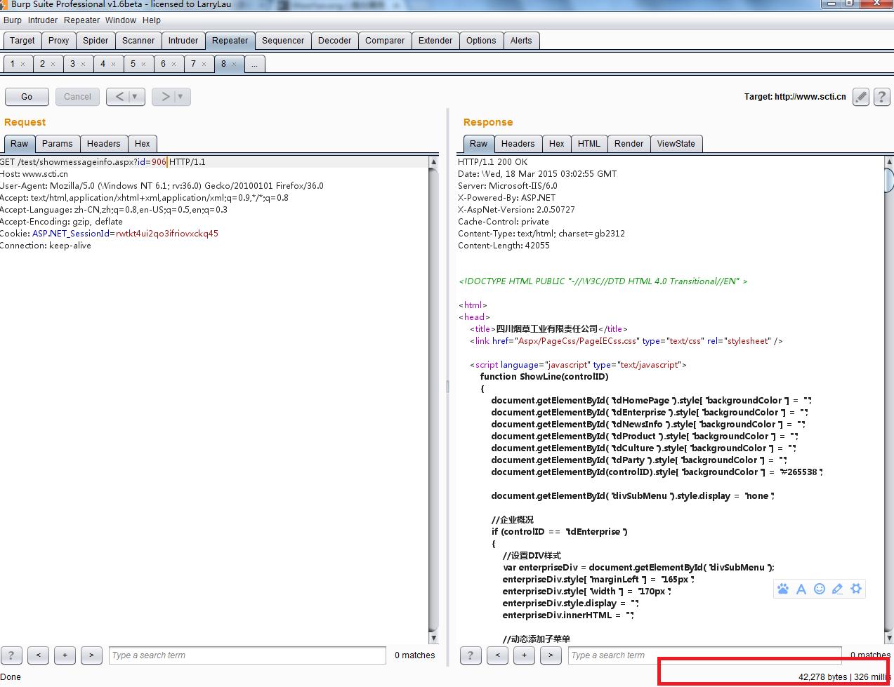The width and height of the screenshot is (894, 687).
Task: Go forward to next request in history
Action: tap(164, 97)
